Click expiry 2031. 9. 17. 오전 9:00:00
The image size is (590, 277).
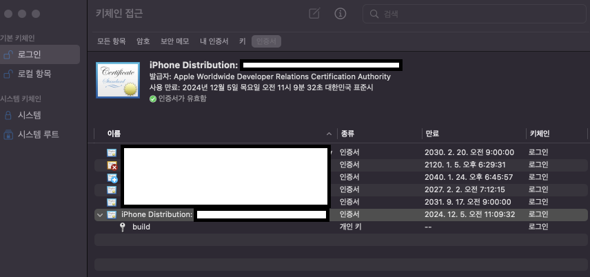click(468, 202)
